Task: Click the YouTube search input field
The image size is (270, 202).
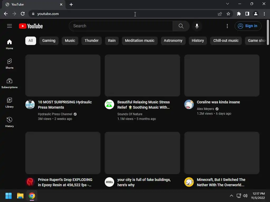Action: tap(121, 26)
